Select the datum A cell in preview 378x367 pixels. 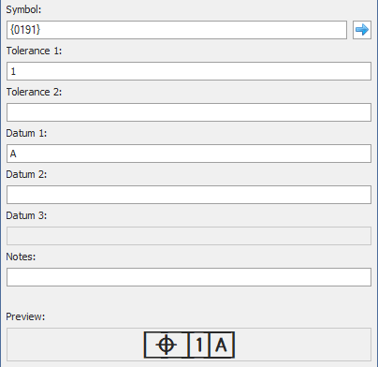[x=222, y=345]
